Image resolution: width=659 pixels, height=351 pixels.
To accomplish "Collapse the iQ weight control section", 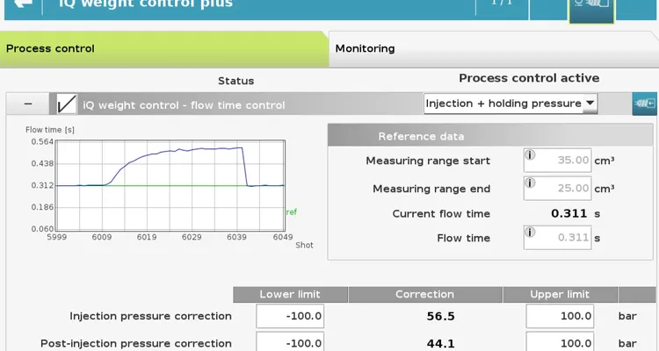I will pyautogui.click(x=28, y=104).
